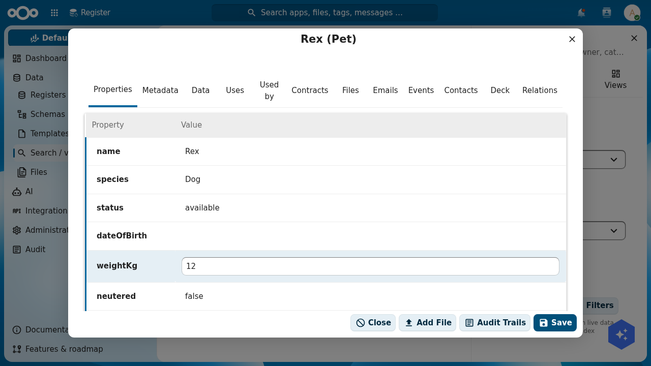The height and width of the screenshot is (366, 651).
Task: Open Audit Trails from dialog footer
Action: (x=495, y=323)
